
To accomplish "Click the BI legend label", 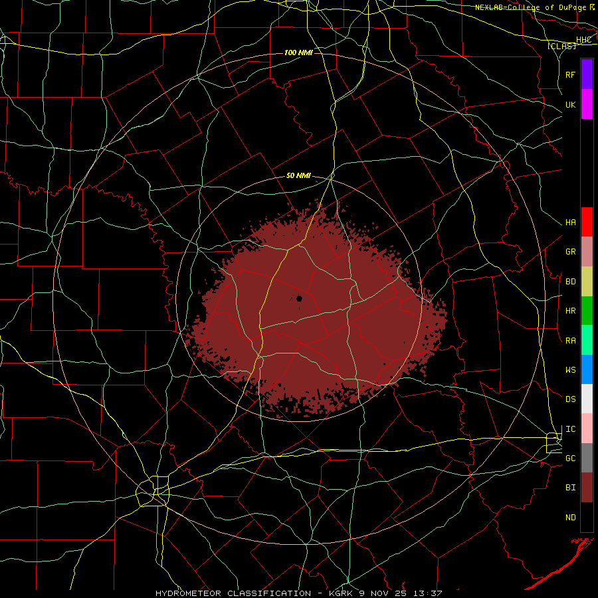I will [x=570, y=488].
